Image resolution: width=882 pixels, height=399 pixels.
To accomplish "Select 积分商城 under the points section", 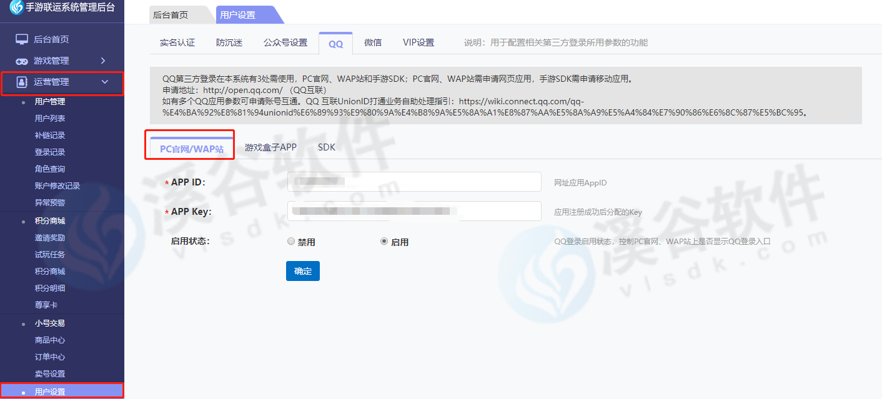I will point(50,272).
